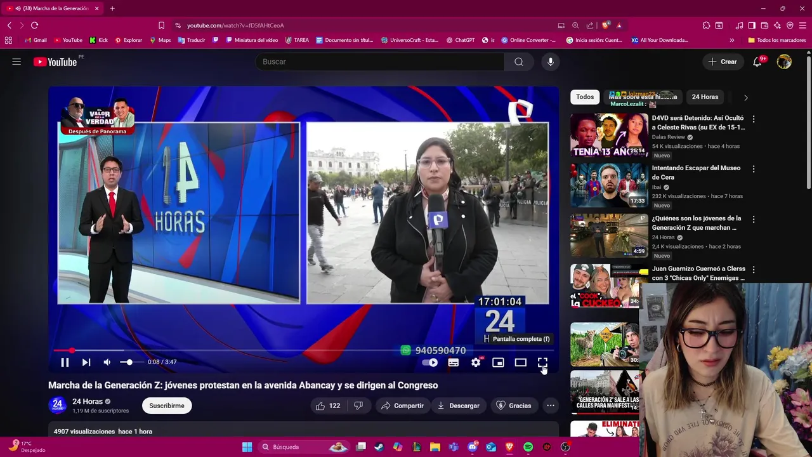The width and height of the screenshot is (812, 457).
Task: Select the Todos filter chip
Action: 585,97
